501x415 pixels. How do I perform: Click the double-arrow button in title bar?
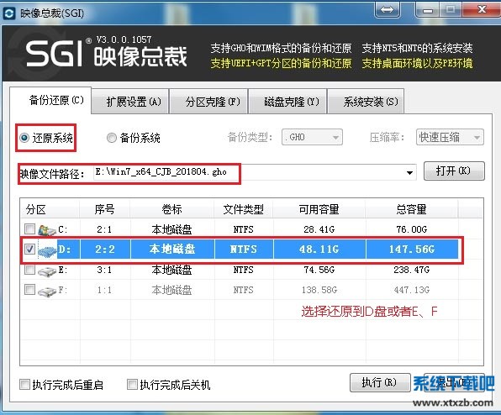click(x=387, y=9)
